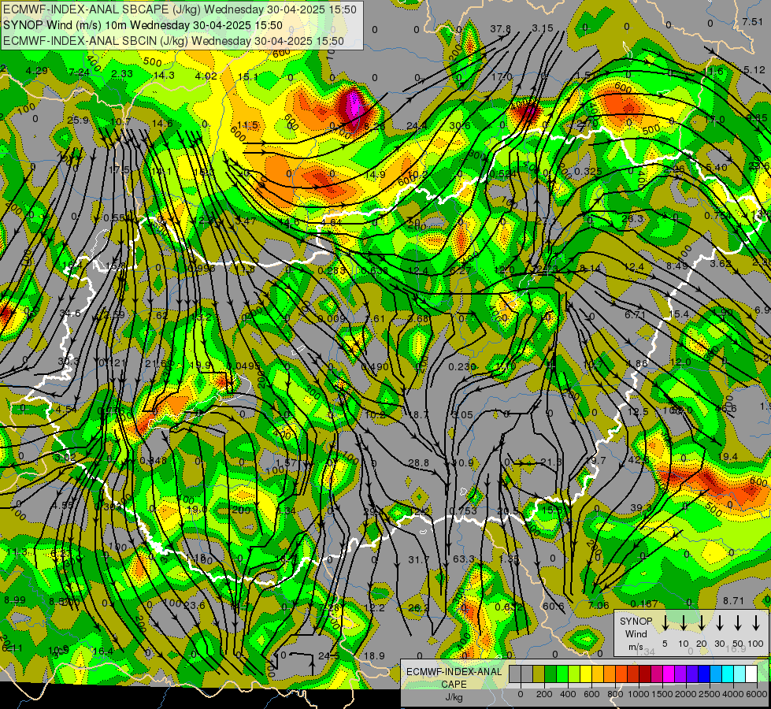Select the pure blue CAPE legend swatch
This screenshot has width=771, height=709.
tap(705, 674)
